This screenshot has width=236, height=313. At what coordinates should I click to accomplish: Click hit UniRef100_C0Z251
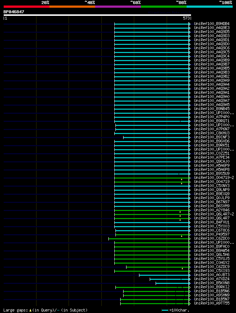pos(212,153)
